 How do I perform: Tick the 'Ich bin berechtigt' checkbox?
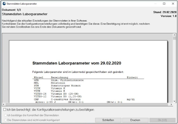[x=5, y=109]
